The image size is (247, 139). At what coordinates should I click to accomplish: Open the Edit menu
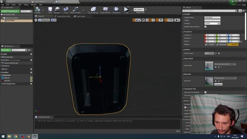click(x=8, y=5)
